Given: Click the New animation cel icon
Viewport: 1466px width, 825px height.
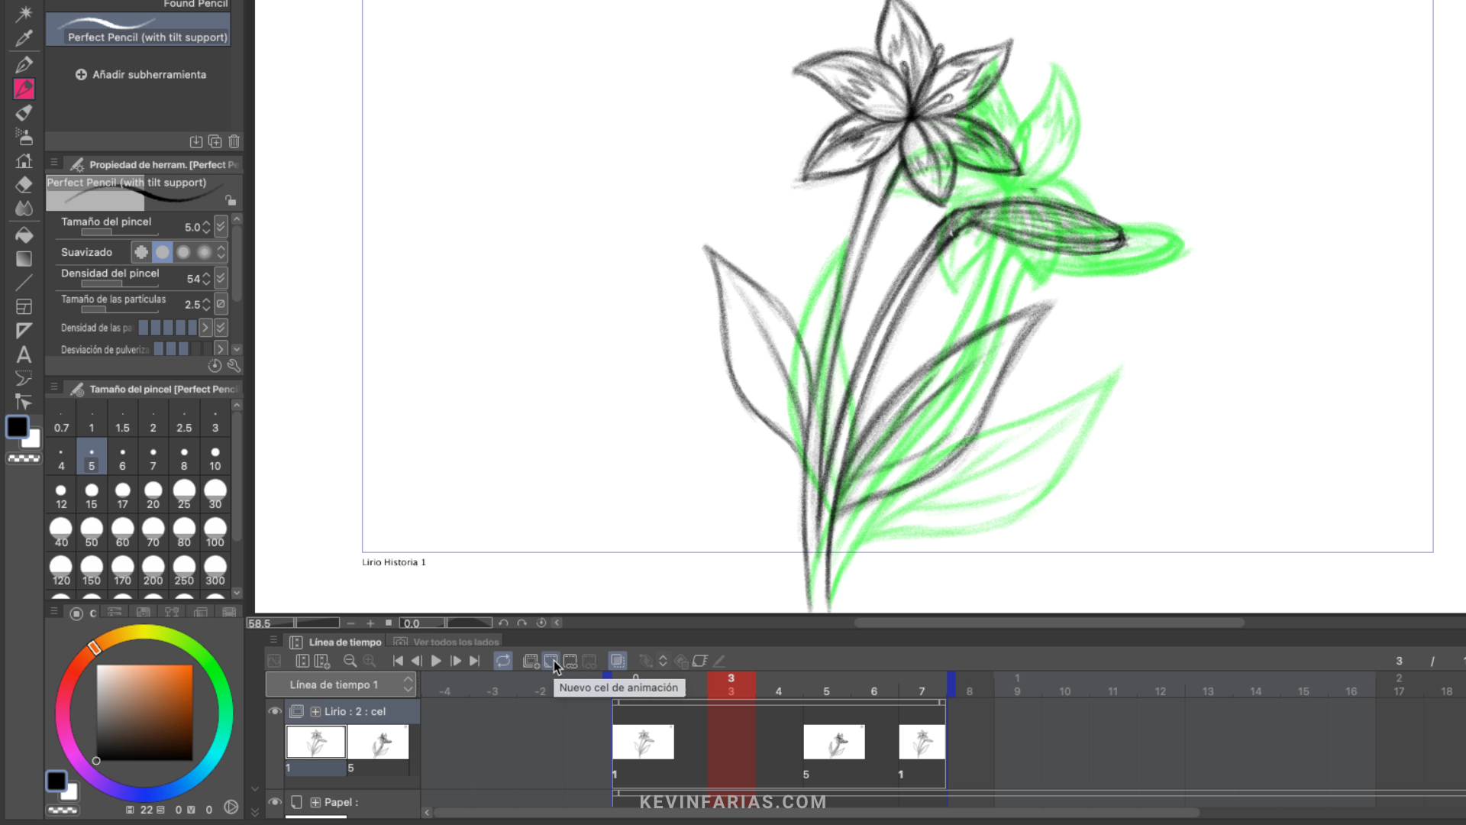Looking at the screenshot, I should pos(551,661).
